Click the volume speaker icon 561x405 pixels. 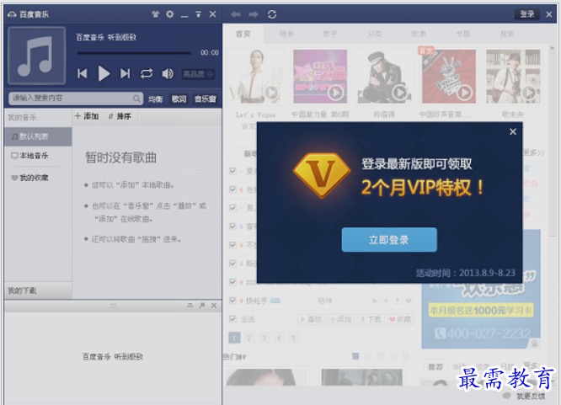click(x=168, y=74)
